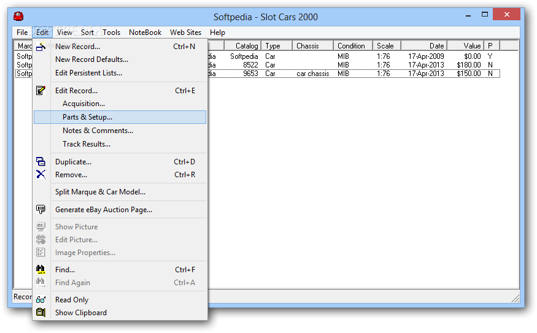Open the Tools menu

pyautogui.click(x=111, y=33)
